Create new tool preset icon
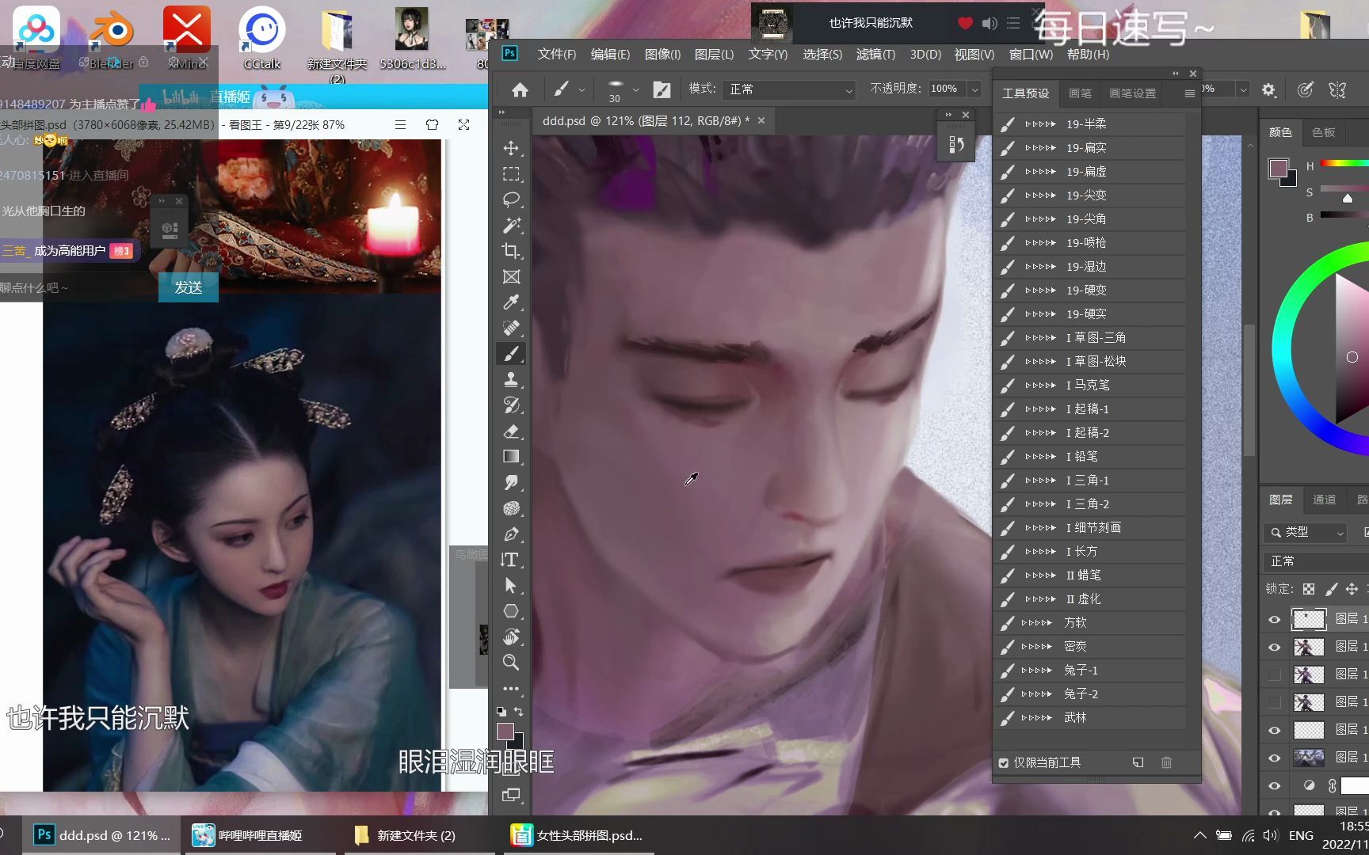The image size is (1369, 855). coord(1138,762)
